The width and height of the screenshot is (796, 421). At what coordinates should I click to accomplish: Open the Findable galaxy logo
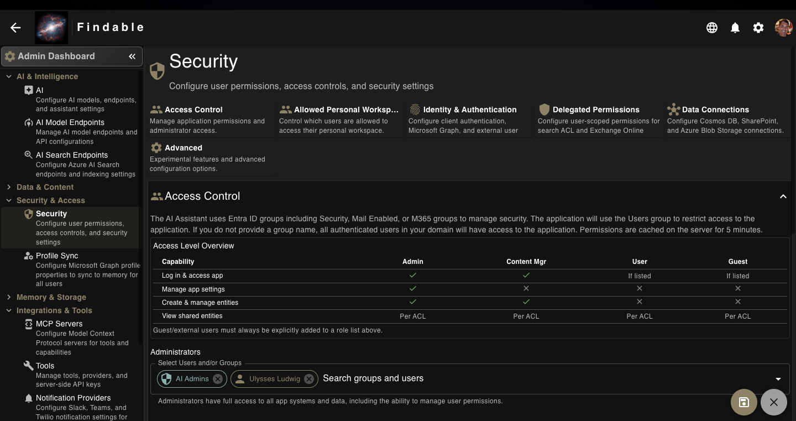coord(51,28)
